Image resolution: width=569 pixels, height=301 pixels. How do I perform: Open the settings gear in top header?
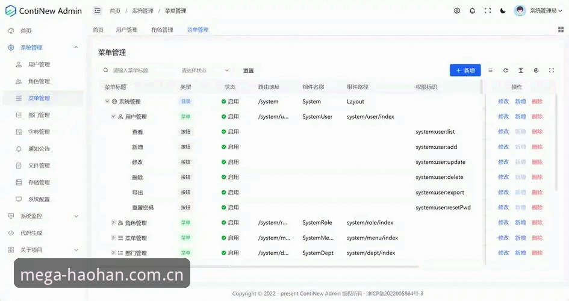(457, 11)
